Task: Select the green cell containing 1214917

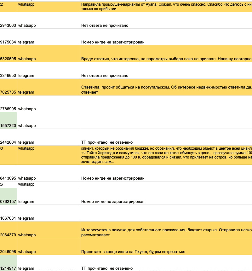Action: click(9, 263)
